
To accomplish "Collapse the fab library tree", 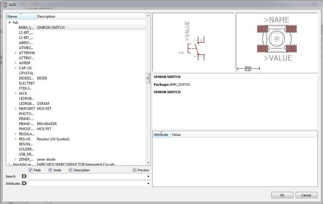I will [9, 22].
